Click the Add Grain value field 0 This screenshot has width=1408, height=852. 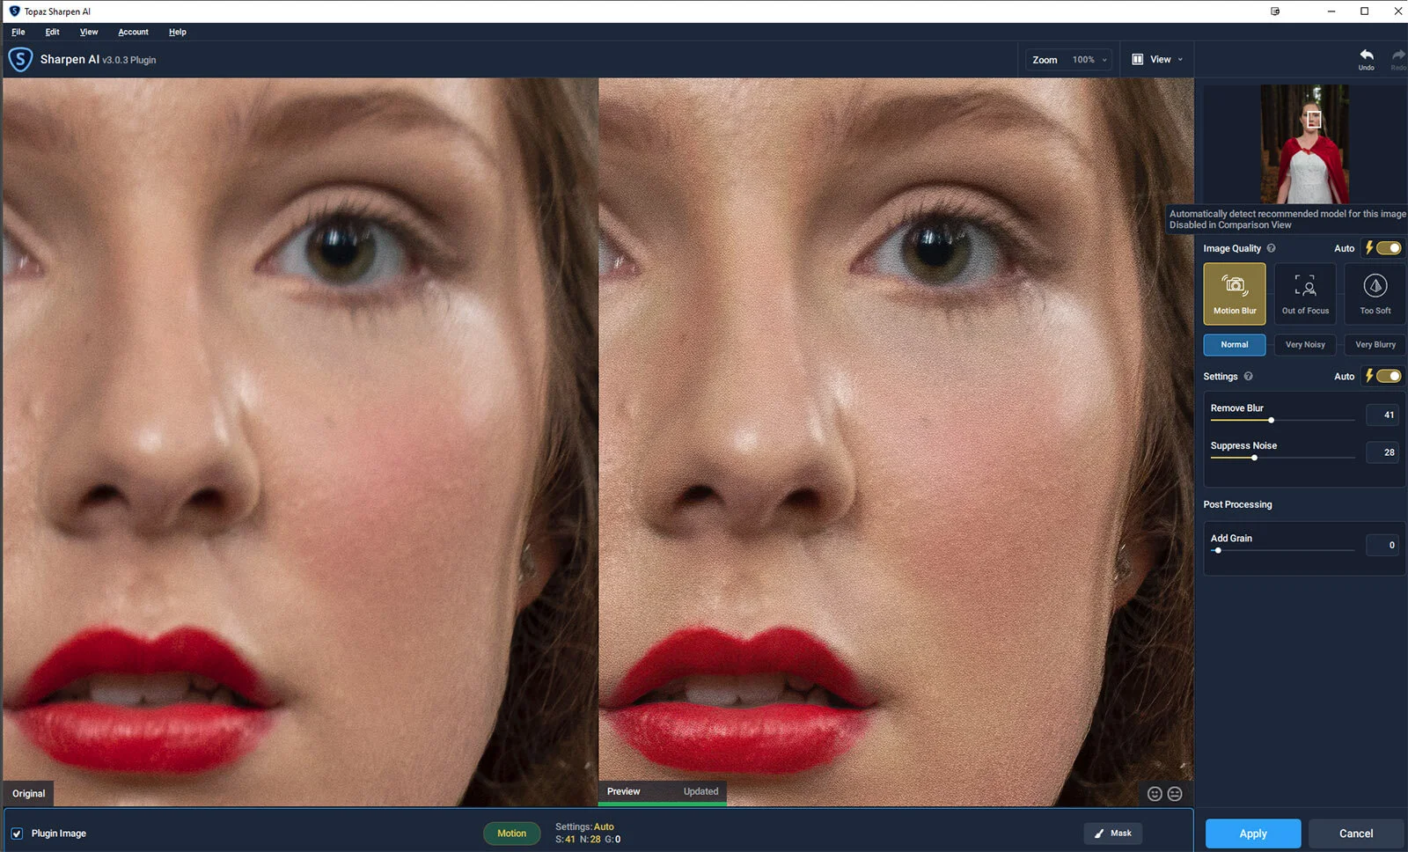click(x=1382, y=545)
